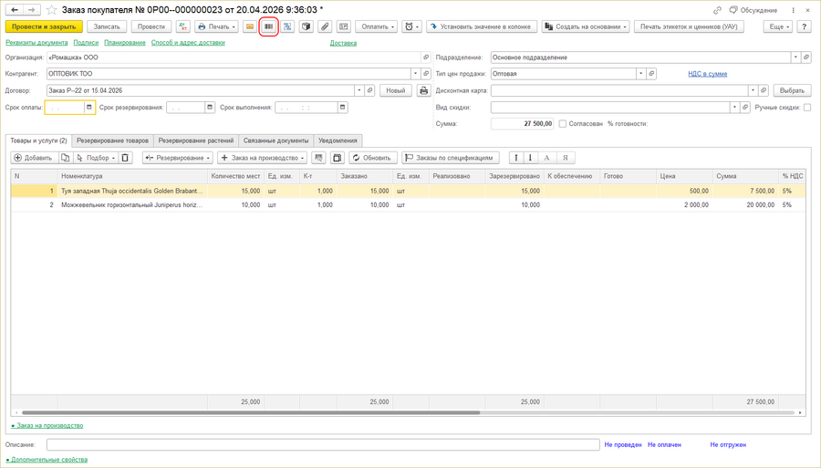The image size is (821, 468).
Task: Switch to the Связанные документы tab
Action: 275,140
